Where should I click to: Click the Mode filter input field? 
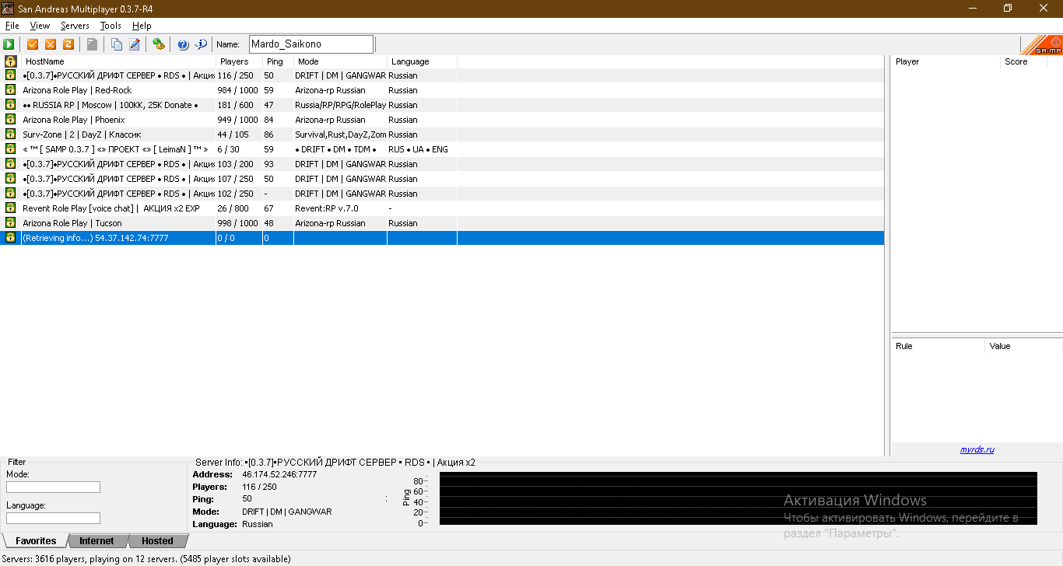53,487
